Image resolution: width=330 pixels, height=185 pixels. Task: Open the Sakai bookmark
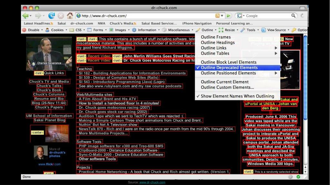coord(62,23)
